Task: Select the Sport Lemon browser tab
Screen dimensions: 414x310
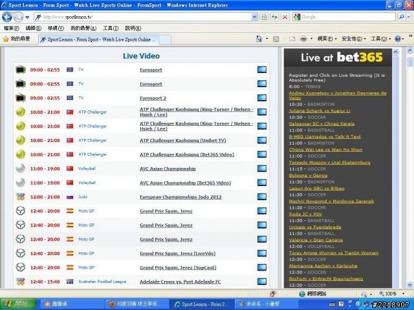Action: pyautogui.click(x=99, y=39)
